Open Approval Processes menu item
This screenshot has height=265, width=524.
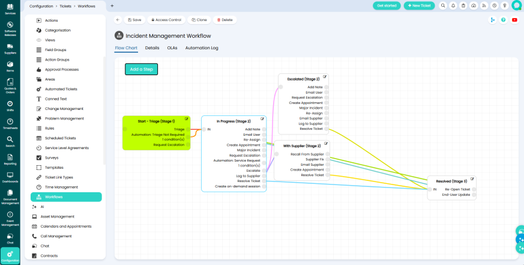62,70
